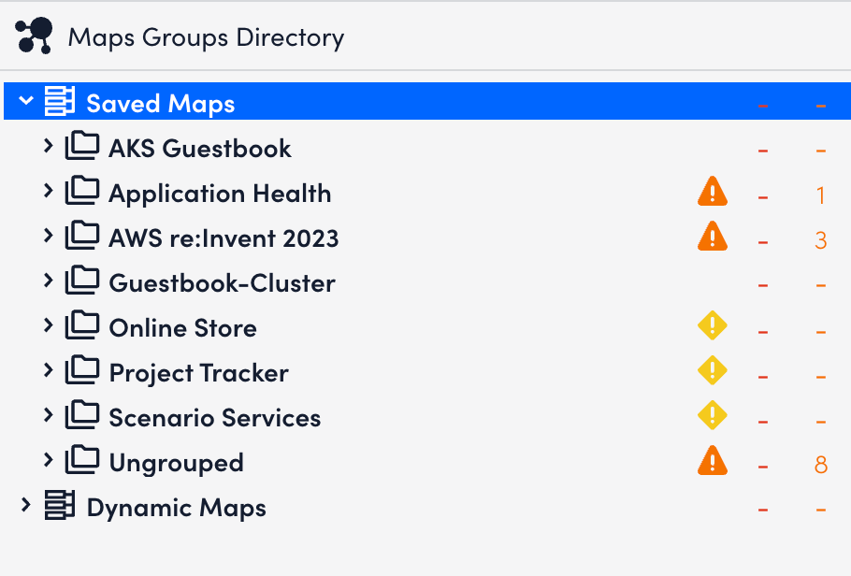
Task: Select the AWS re:Invent 2023 label
Action: [224, 238]
